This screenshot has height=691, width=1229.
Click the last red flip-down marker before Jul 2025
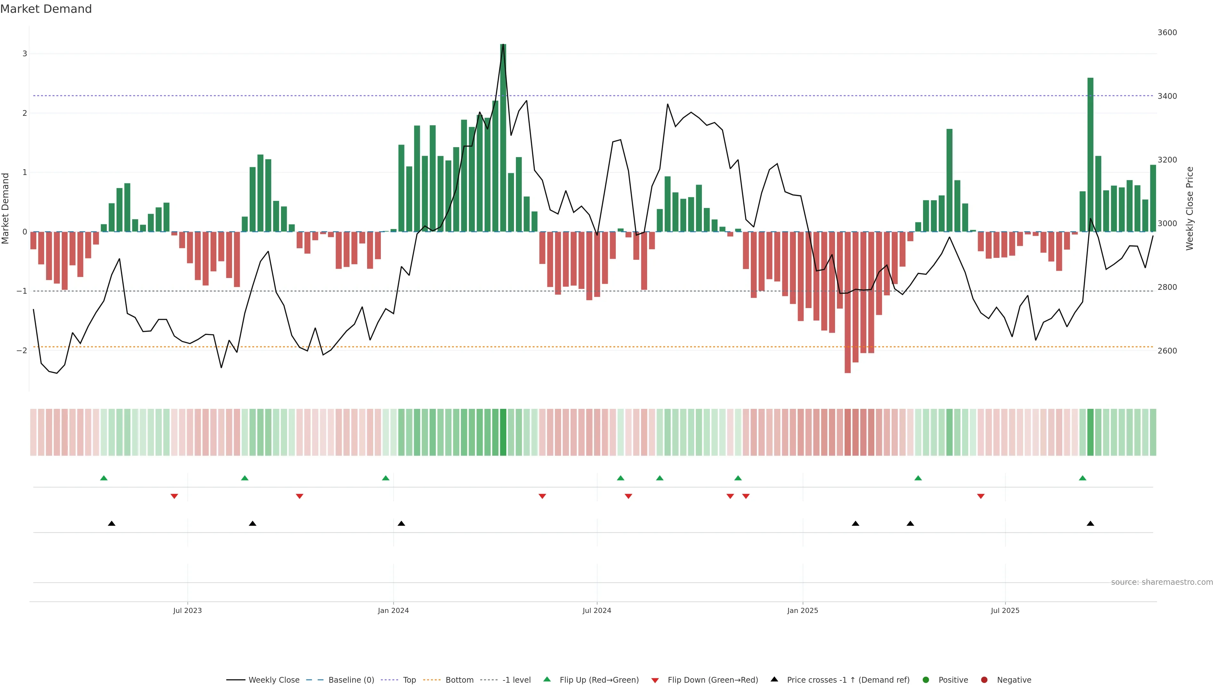pyautogui.click(x=981, y=496)
